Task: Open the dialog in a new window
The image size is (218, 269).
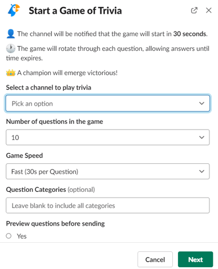Action: tap(194, 10)
